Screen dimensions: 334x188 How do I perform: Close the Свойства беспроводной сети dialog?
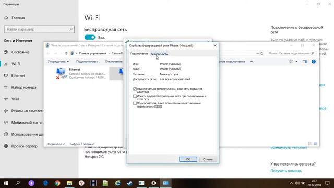click(215, 45)
